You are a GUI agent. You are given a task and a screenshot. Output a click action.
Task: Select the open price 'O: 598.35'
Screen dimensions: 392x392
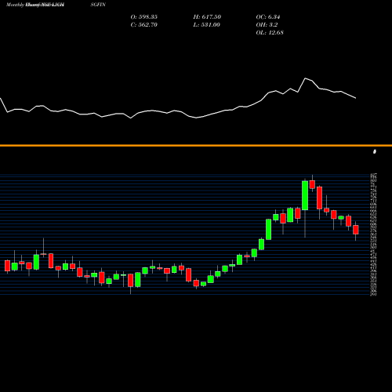144,16
